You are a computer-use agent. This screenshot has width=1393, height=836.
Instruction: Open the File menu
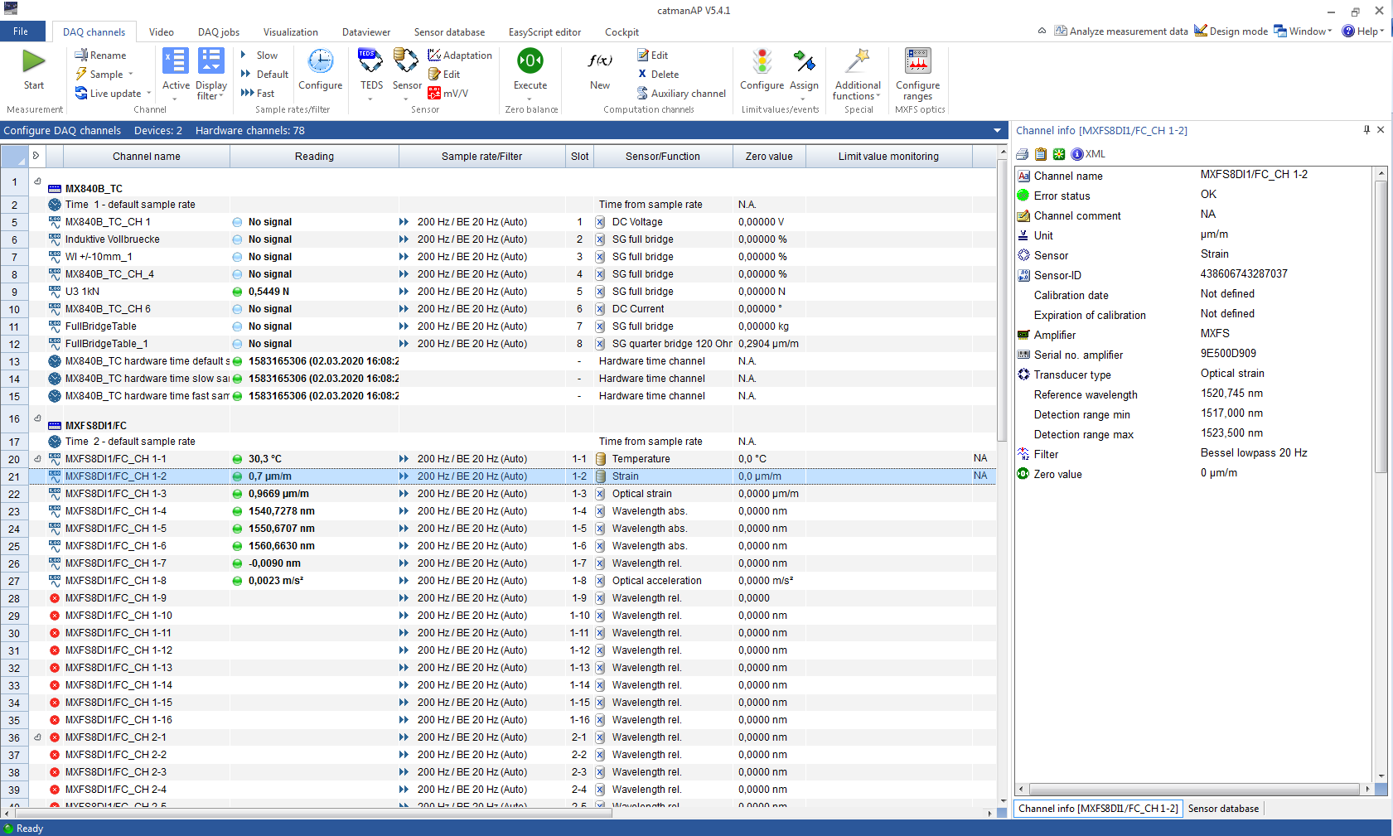coord(21,31)
